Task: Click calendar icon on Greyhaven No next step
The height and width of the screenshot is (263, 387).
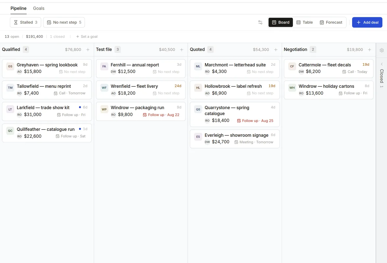Action: click(x=61, y=72)
